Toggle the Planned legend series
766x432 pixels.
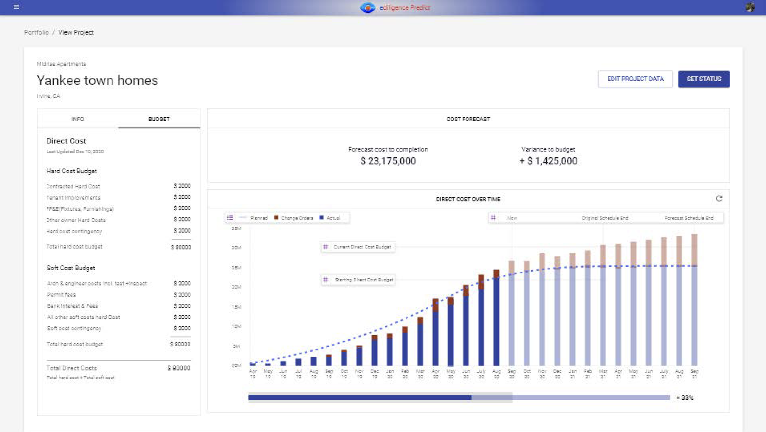coord(259,218)
